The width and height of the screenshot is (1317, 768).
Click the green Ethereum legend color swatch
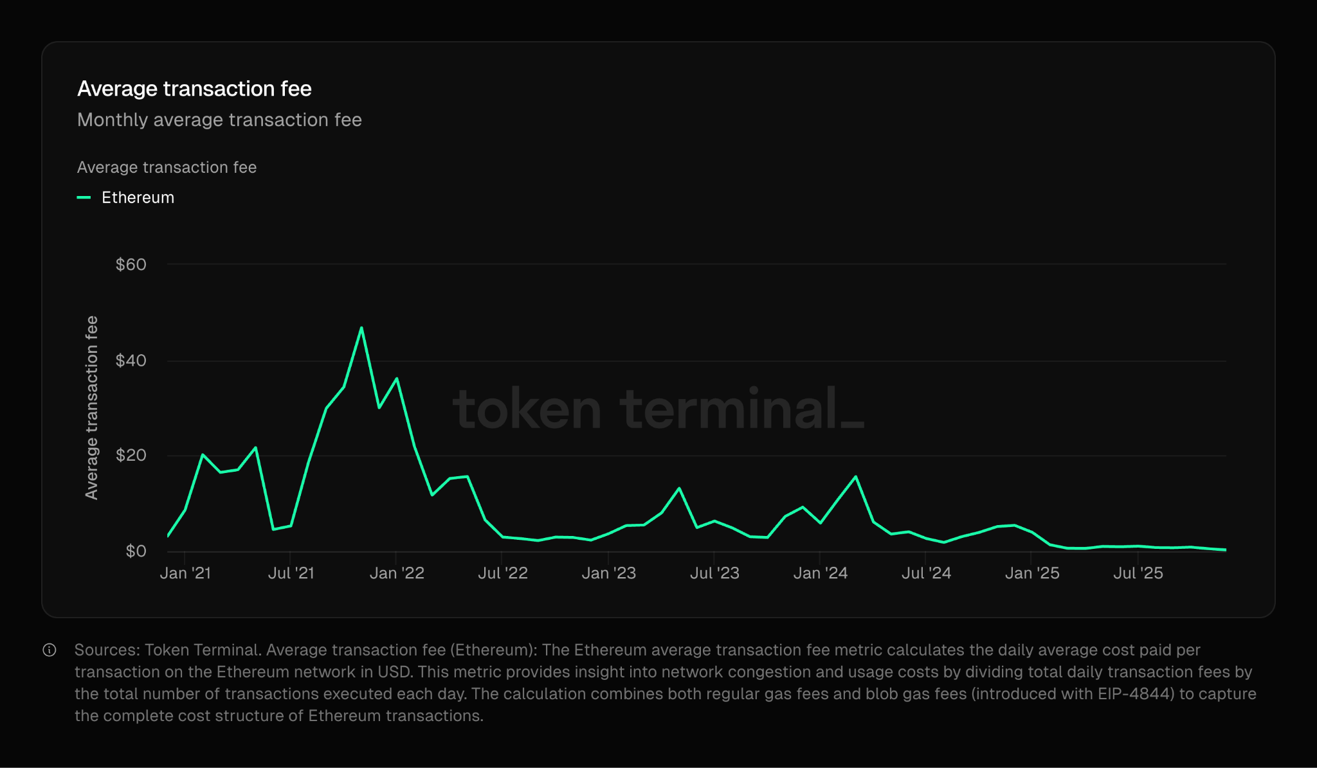tap(84, 197)
